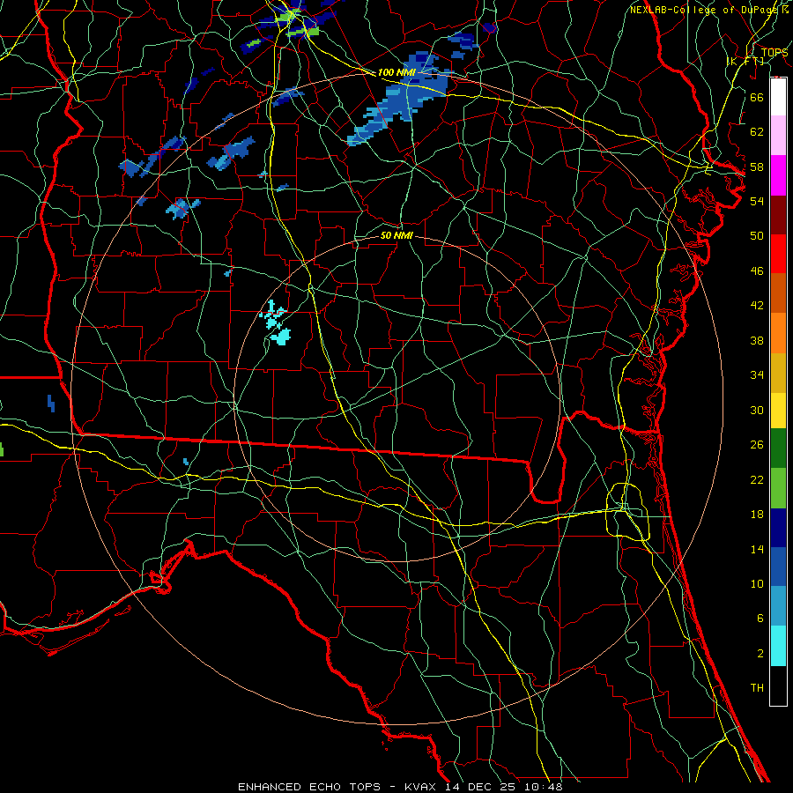Pick the yellow legend swatch
793x793 pixels.
tap(778, 411)
